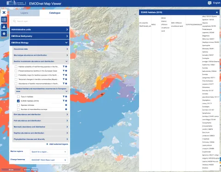Collapse Benthic invertebrate abundance and distribution group
Screen dimensions: 221x172
[x=41, y=61]
